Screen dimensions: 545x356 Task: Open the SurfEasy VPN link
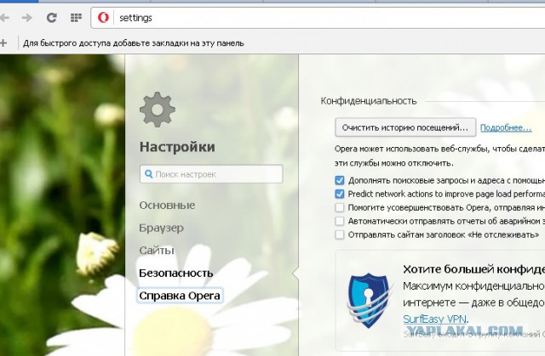[435, 319]
